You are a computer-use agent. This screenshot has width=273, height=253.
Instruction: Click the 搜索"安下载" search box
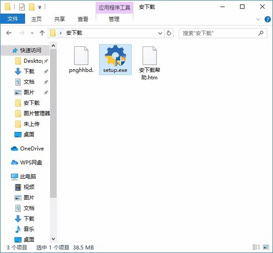[x=218, y=33]
